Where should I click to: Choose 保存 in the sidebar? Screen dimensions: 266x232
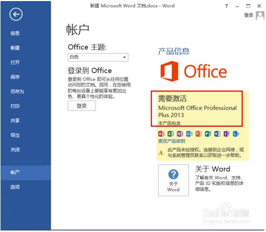(15, 77)
